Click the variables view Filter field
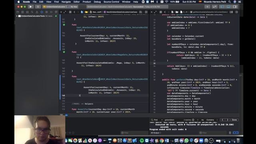Viewport: 256px width, 144px height. tap(134, 133)
